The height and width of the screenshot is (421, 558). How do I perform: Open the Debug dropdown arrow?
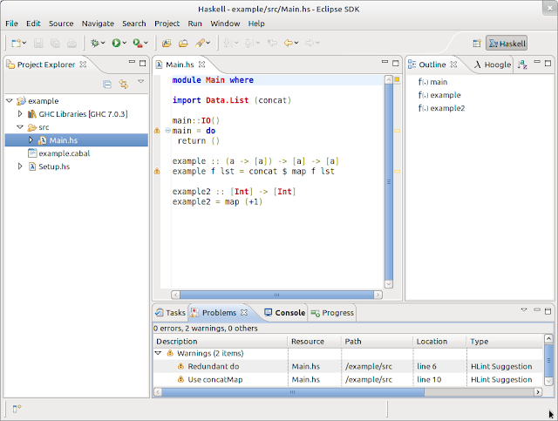pos(103,43)
